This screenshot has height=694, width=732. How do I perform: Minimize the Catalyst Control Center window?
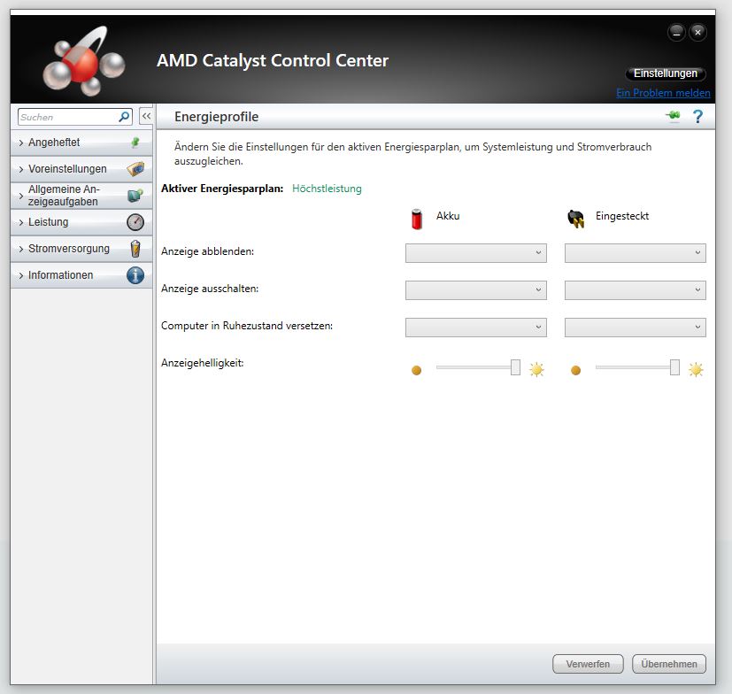(676, 32)
